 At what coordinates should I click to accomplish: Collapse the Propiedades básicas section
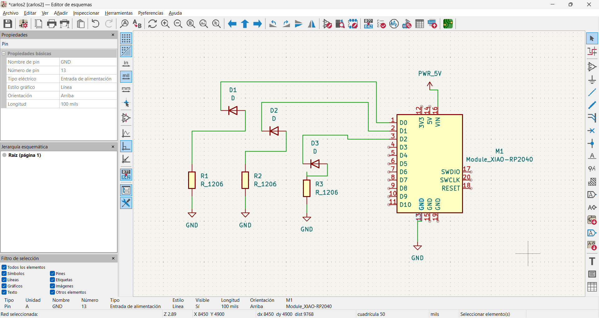[4, 53]
